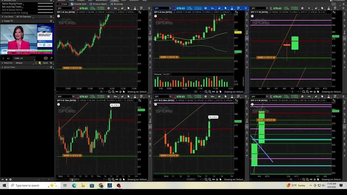Zoom in on the 15m chart
This screenshot has width=347, height=195.
113,179
